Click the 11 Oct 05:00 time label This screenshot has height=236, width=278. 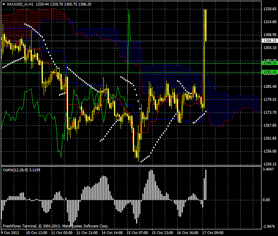pos(63,232)
